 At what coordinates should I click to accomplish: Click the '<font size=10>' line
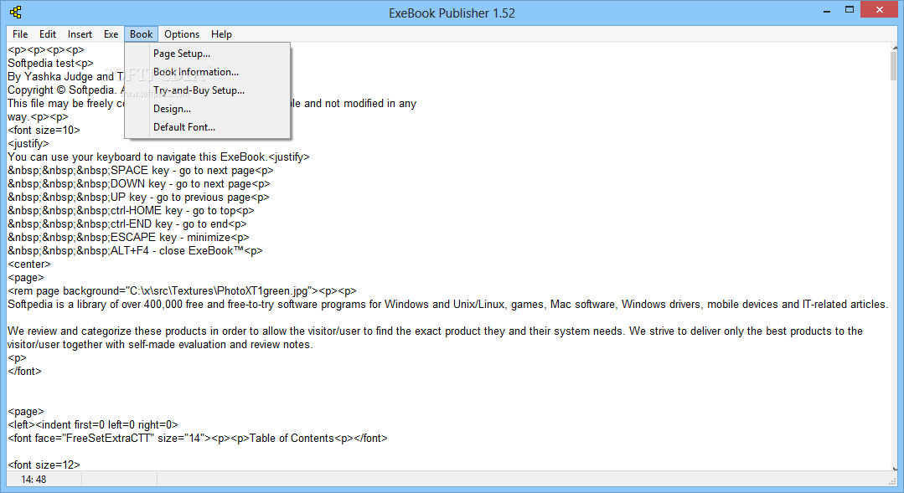coord(44,131)
